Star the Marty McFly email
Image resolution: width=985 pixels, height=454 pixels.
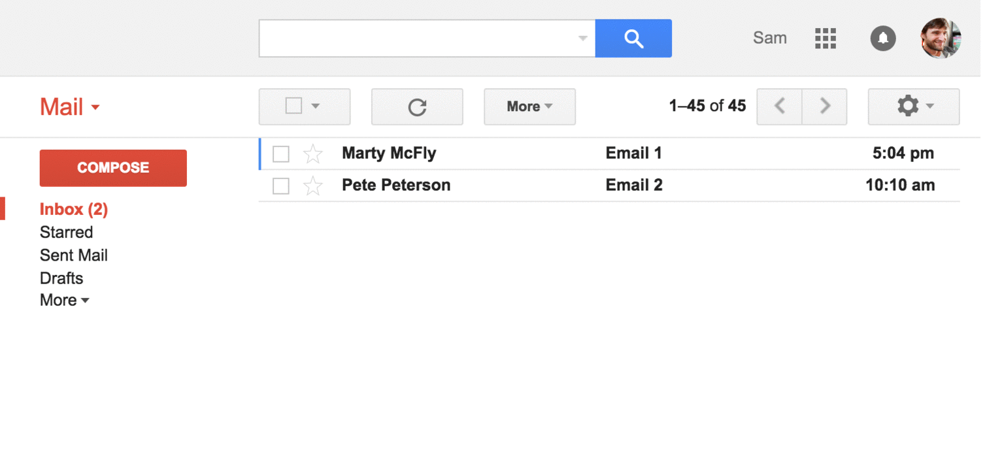(x=313, y=154)
